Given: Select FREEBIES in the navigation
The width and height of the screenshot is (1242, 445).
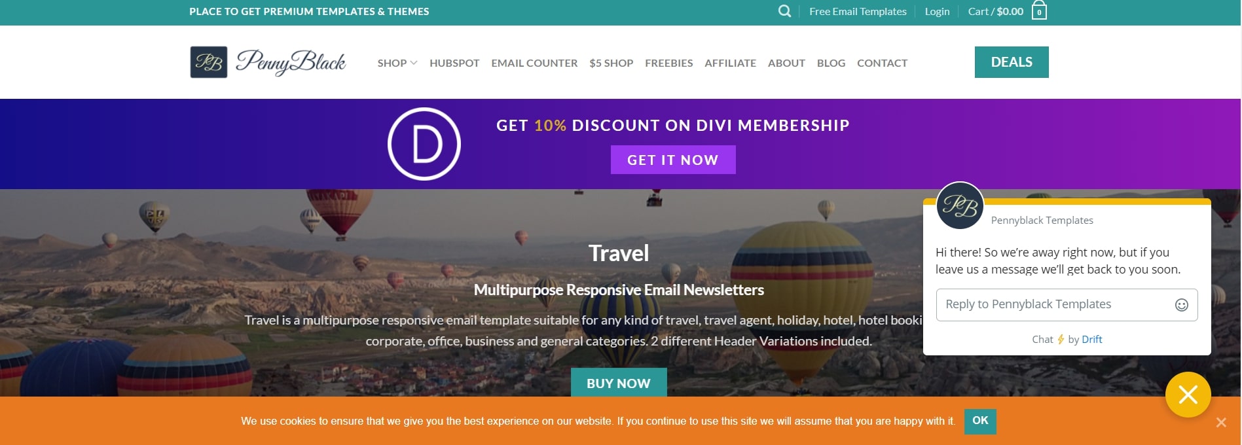Looking at the screenshot, I should click(x=668, y=63).
